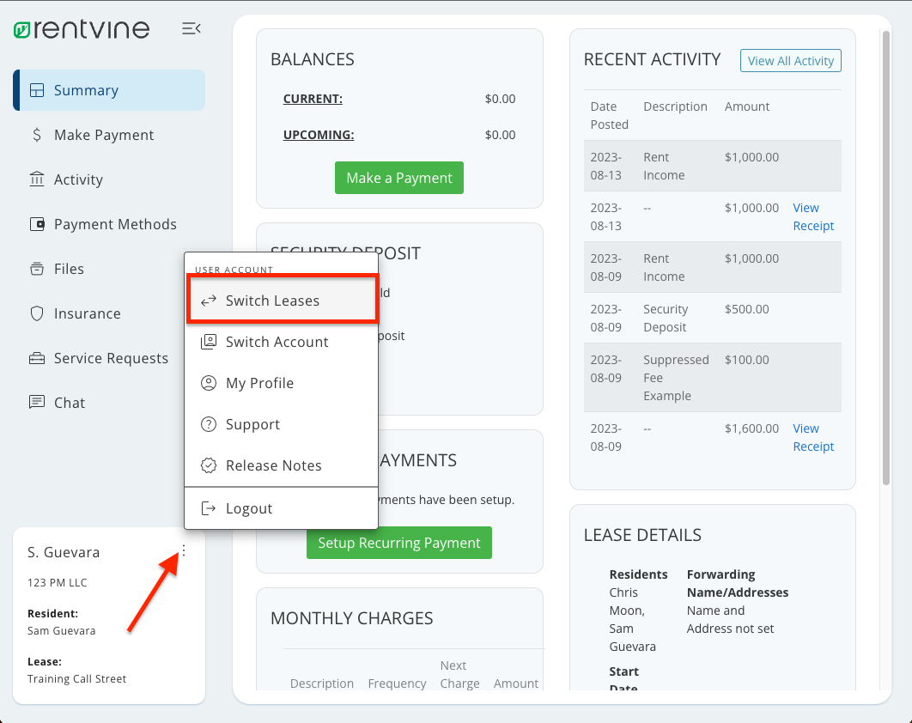Viewport: 912px width, 723px height.
Task: Open the Chat section
Action: tap(70, 403)
